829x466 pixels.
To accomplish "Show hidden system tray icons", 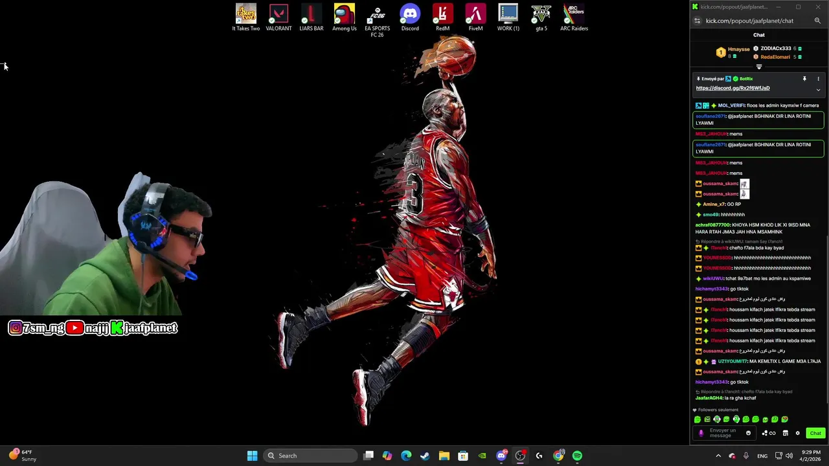I will tap(718, 456).
